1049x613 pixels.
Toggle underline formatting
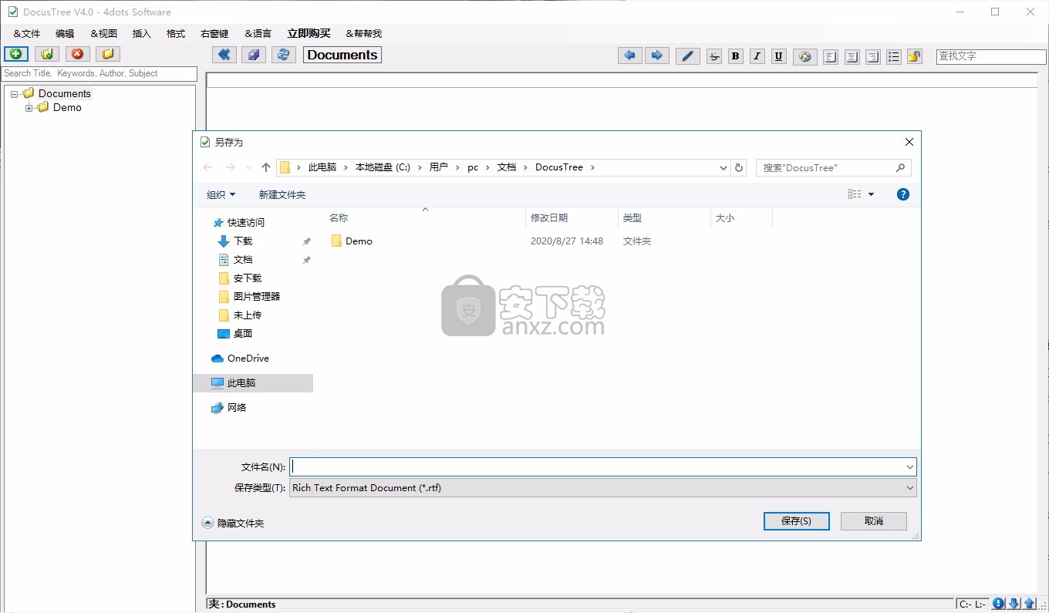(x=779, y=56)
